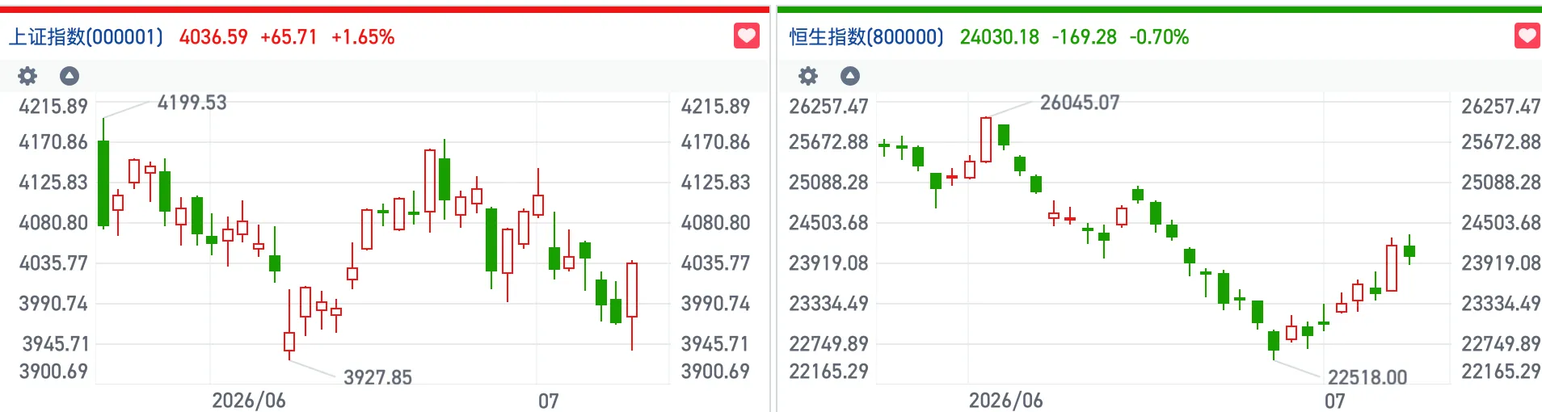Select 2026/06 date marker on Shanghai chart
Viewport: 1542px width, 412px height.
click(249, 401)
